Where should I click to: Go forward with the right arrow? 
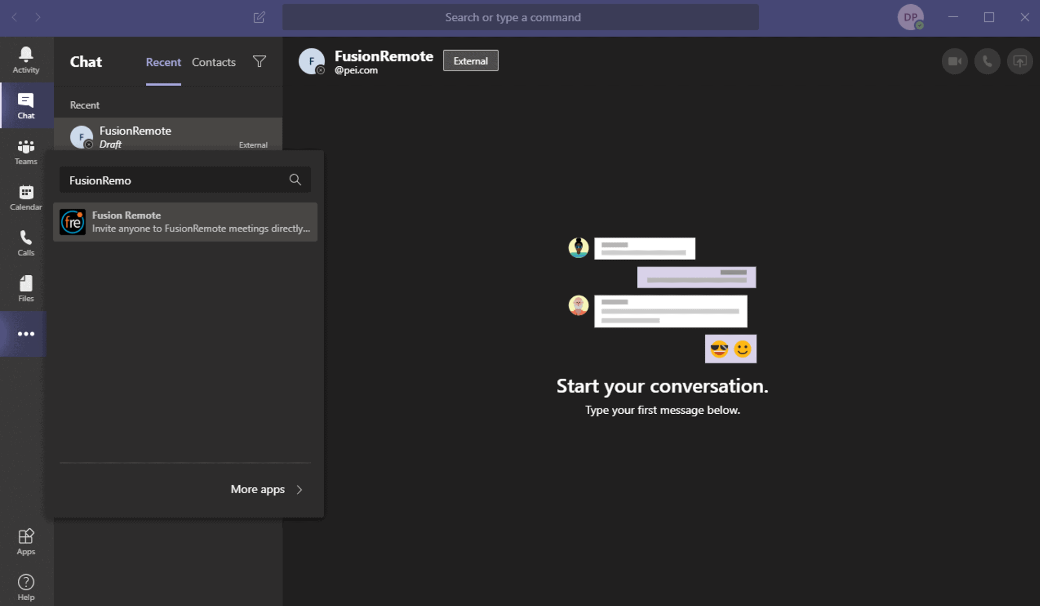tap(38, 17)
